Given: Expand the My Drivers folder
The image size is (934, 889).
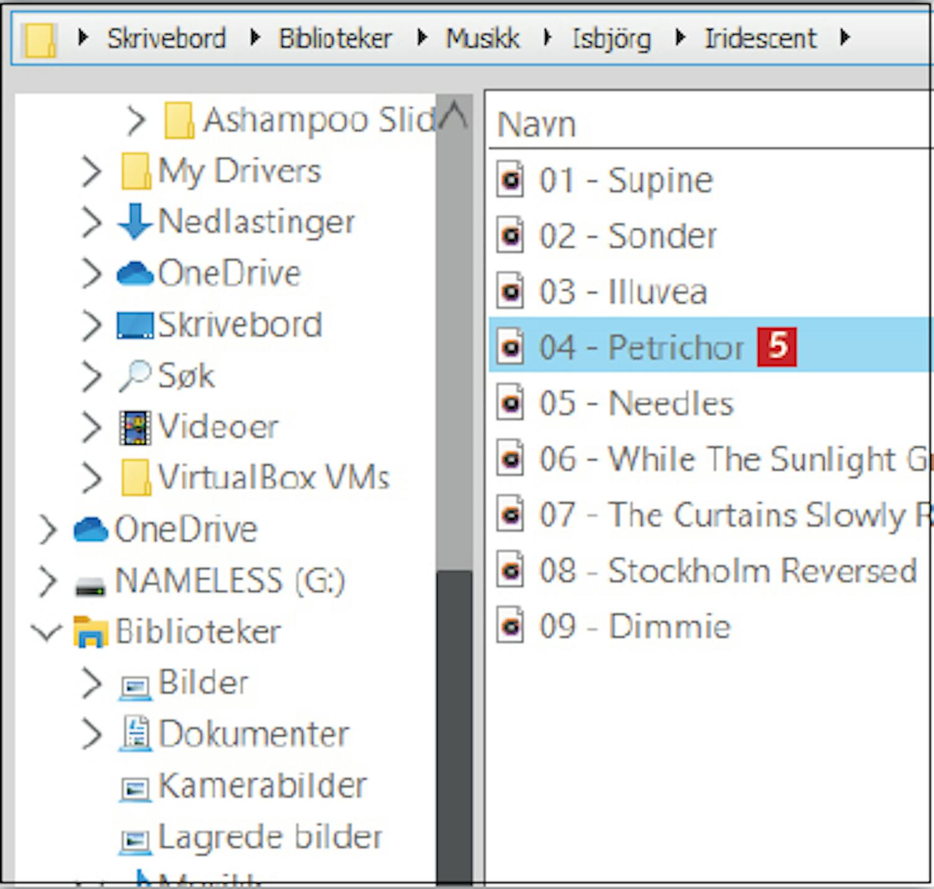Looking at the screenshot, I should coord(92,171).
